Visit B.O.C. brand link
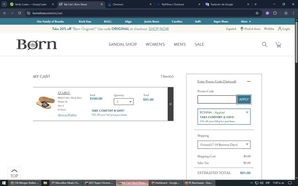 coord(108,21)
